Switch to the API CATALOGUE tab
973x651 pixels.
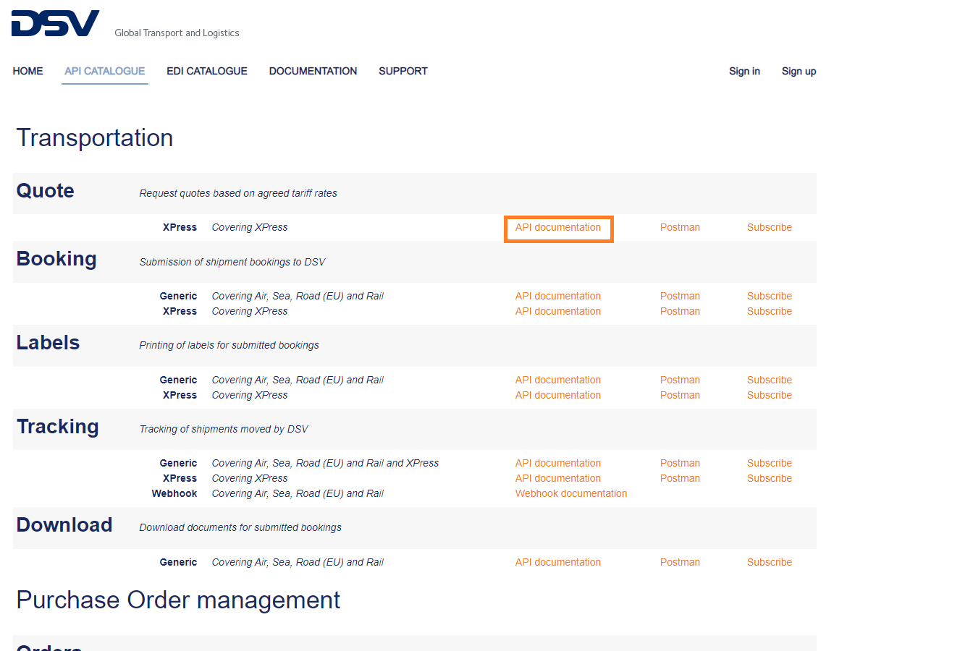(x=105, y=71)
